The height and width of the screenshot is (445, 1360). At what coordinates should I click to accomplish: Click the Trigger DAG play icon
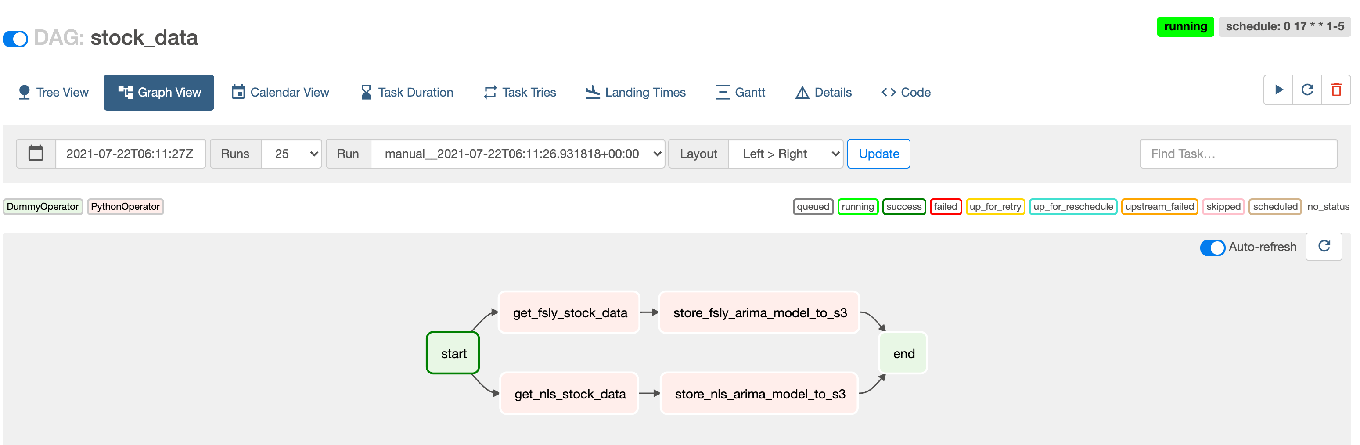pos(1279,90)
